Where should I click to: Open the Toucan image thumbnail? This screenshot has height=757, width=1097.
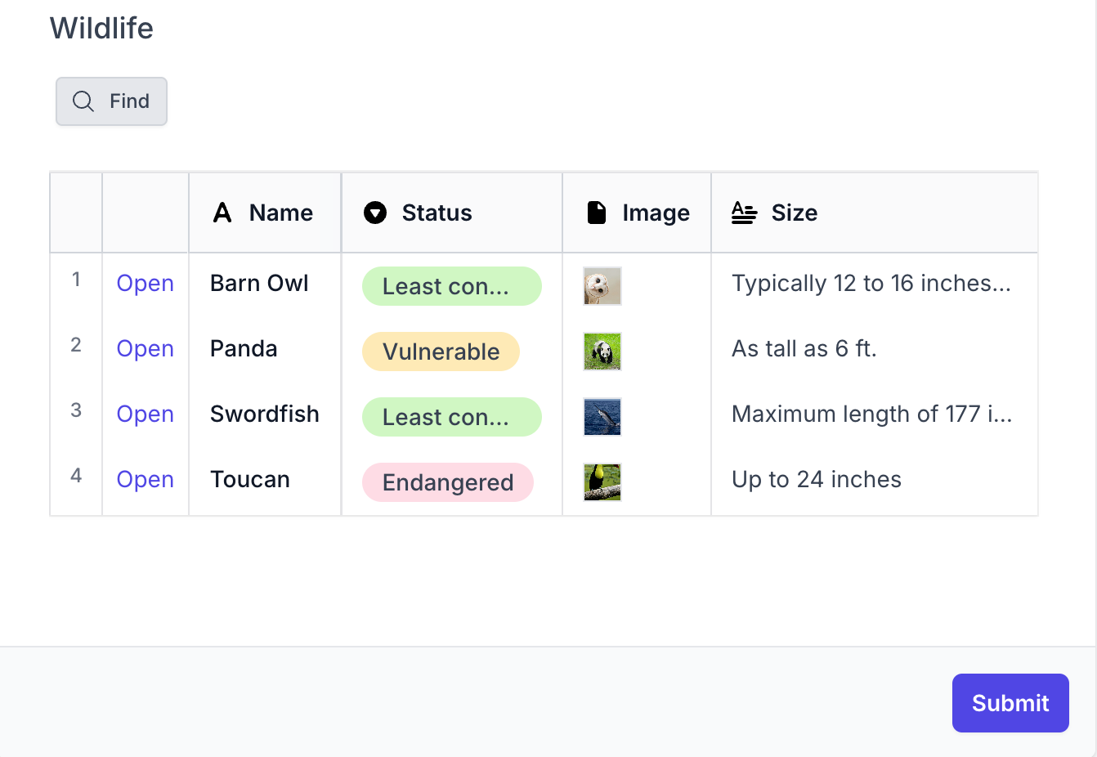602,482
